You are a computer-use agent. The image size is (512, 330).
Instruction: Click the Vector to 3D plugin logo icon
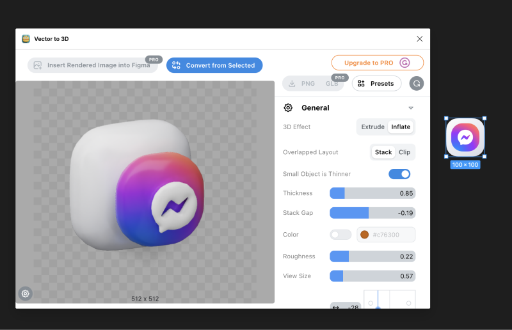click(x=26, y=39)
